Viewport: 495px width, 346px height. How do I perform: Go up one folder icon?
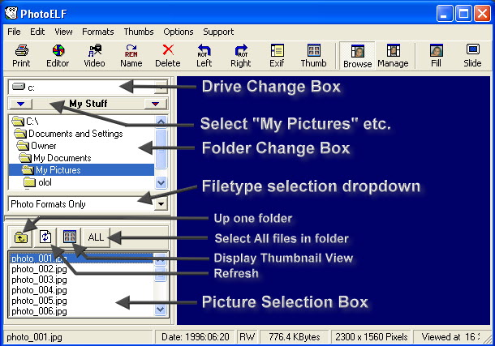[x=21, y=237]
